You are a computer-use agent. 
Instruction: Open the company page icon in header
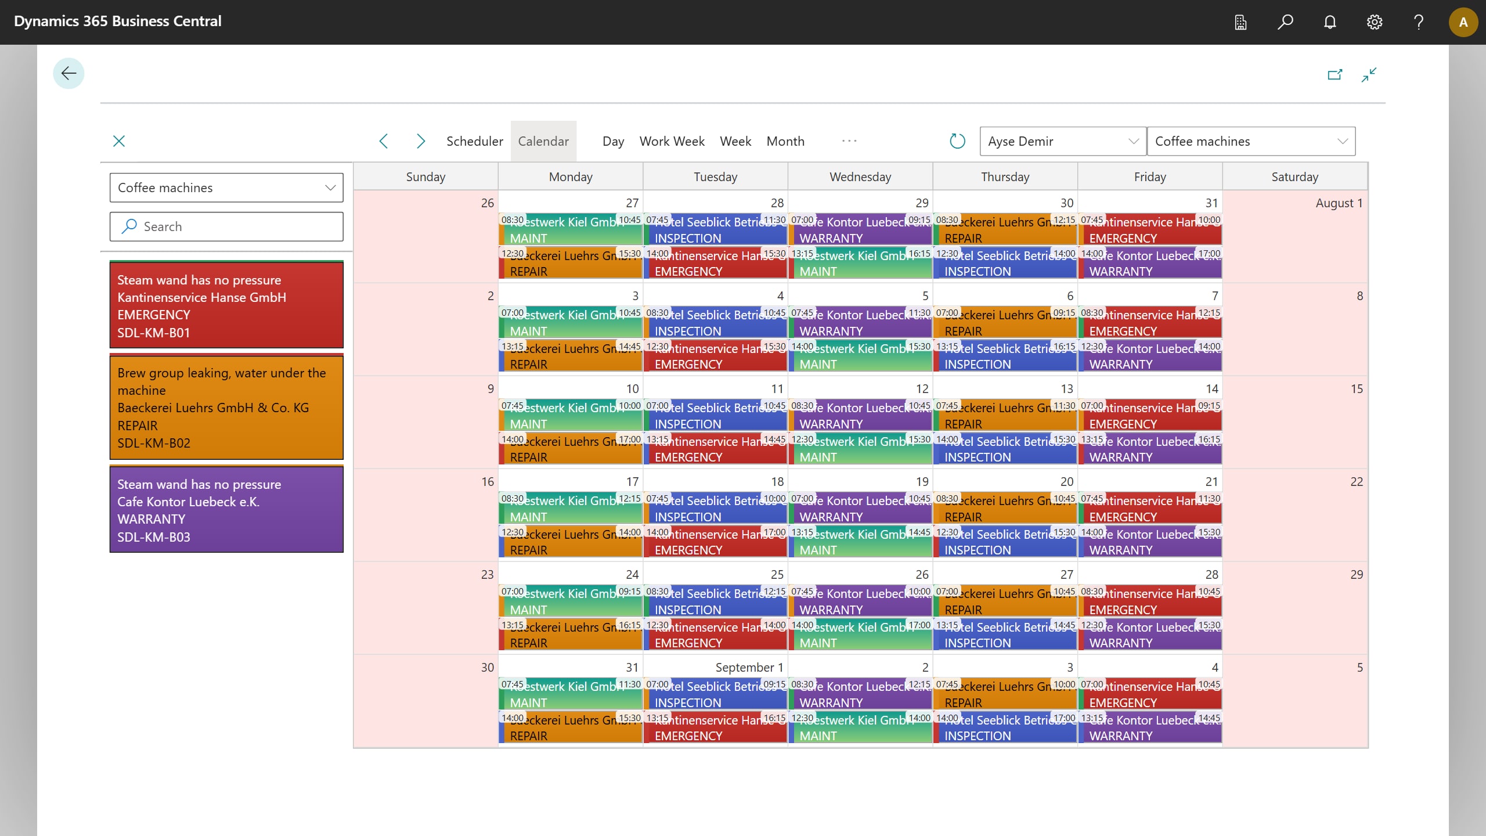coord(1240,22)
